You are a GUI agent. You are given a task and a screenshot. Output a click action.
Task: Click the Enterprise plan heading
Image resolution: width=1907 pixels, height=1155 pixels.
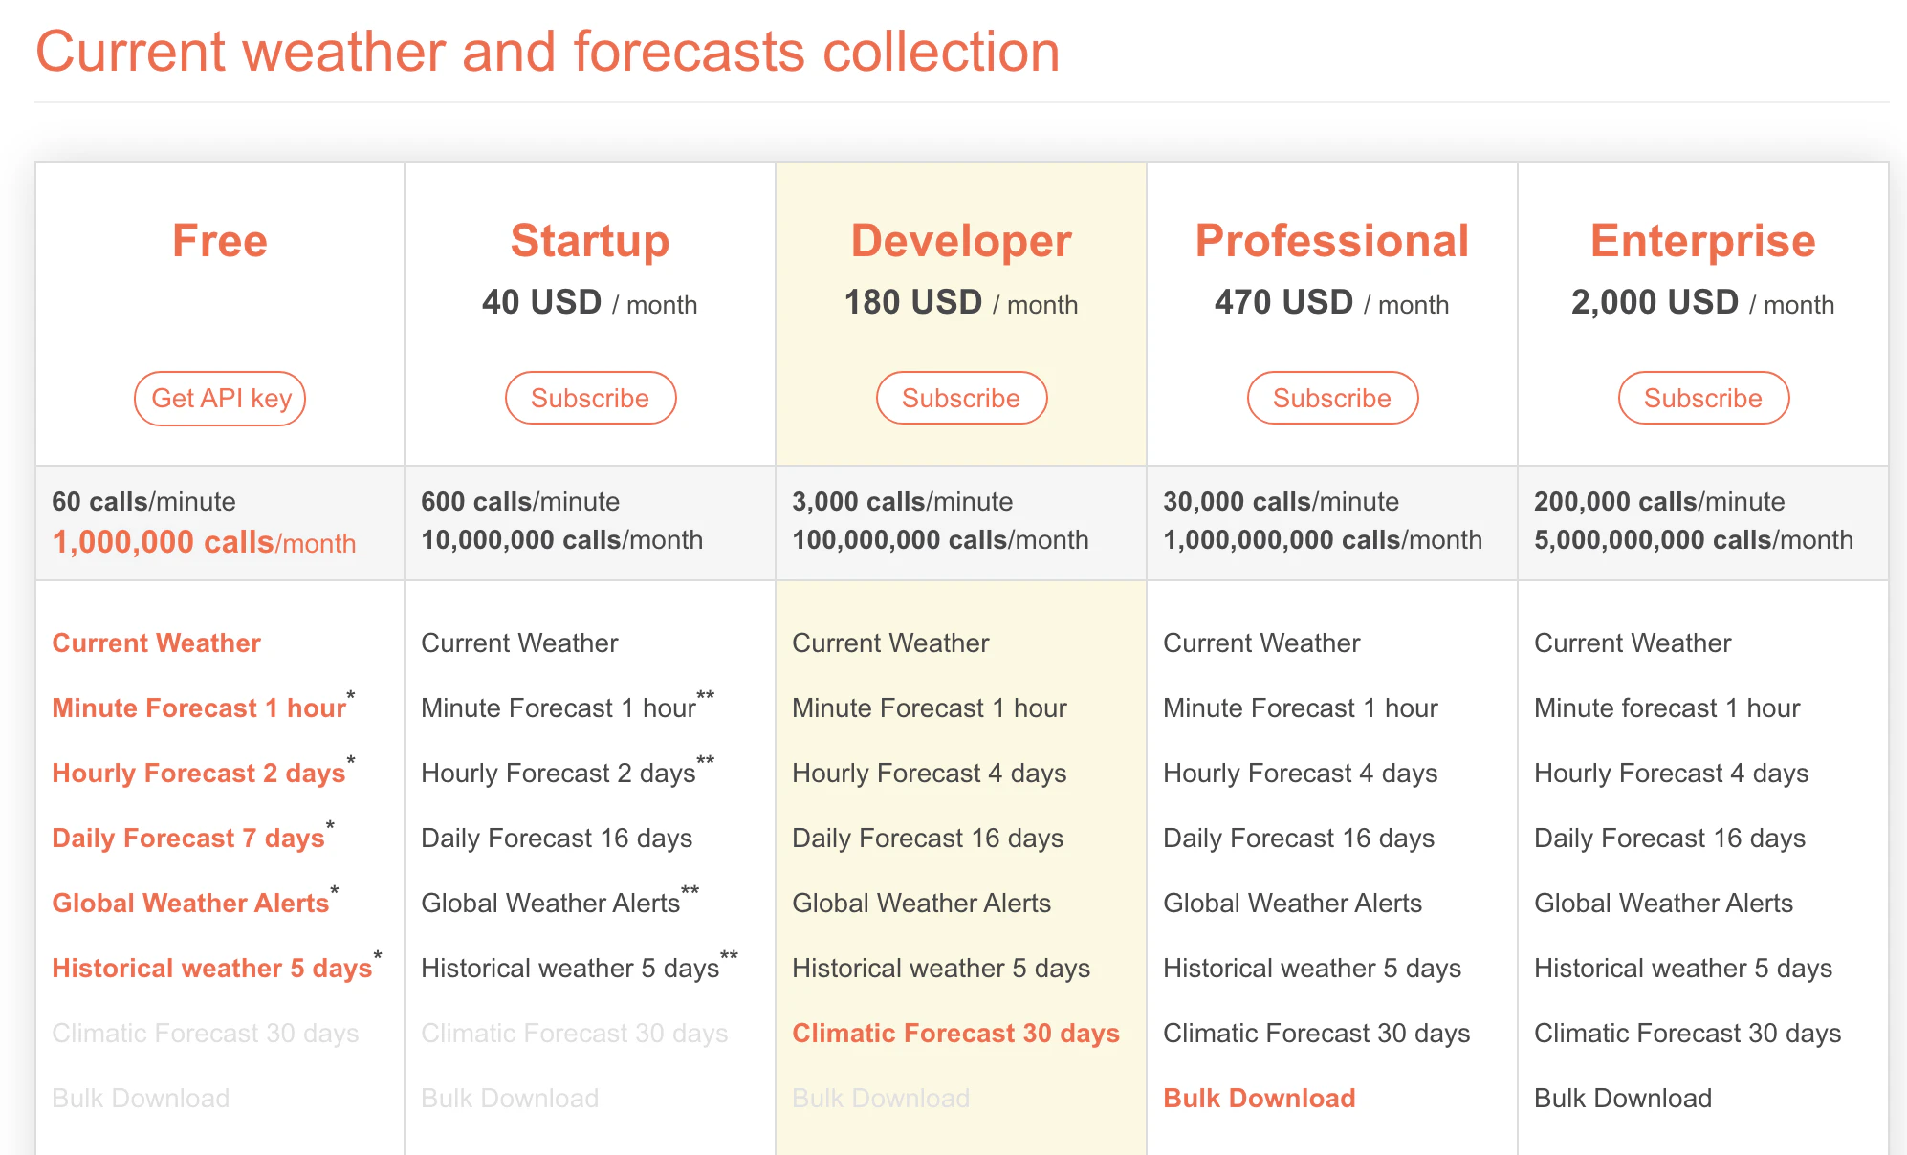pyautogui.click(x=1702, y=240)
